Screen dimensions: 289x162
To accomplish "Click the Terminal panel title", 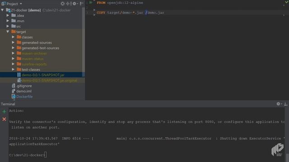I will 8,104.
